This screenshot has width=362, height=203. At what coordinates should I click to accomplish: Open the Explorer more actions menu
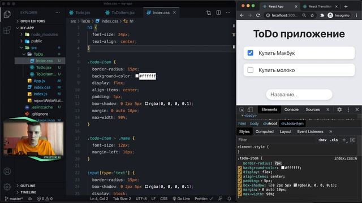(x=58, y=12)
